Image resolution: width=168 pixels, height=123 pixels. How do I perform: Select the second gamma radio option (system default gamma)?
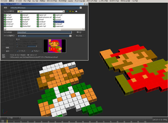17,44
